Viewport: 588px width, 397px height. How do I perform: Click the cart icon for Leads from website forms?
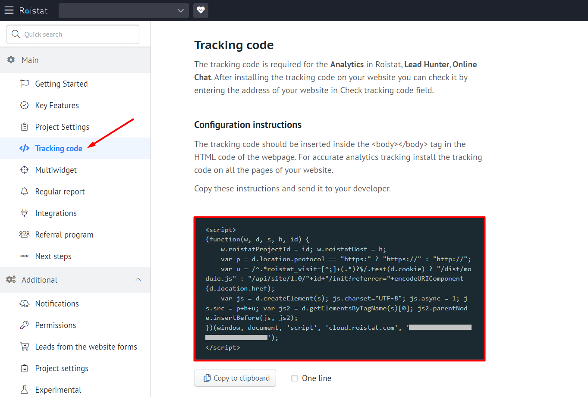point(25,347)
